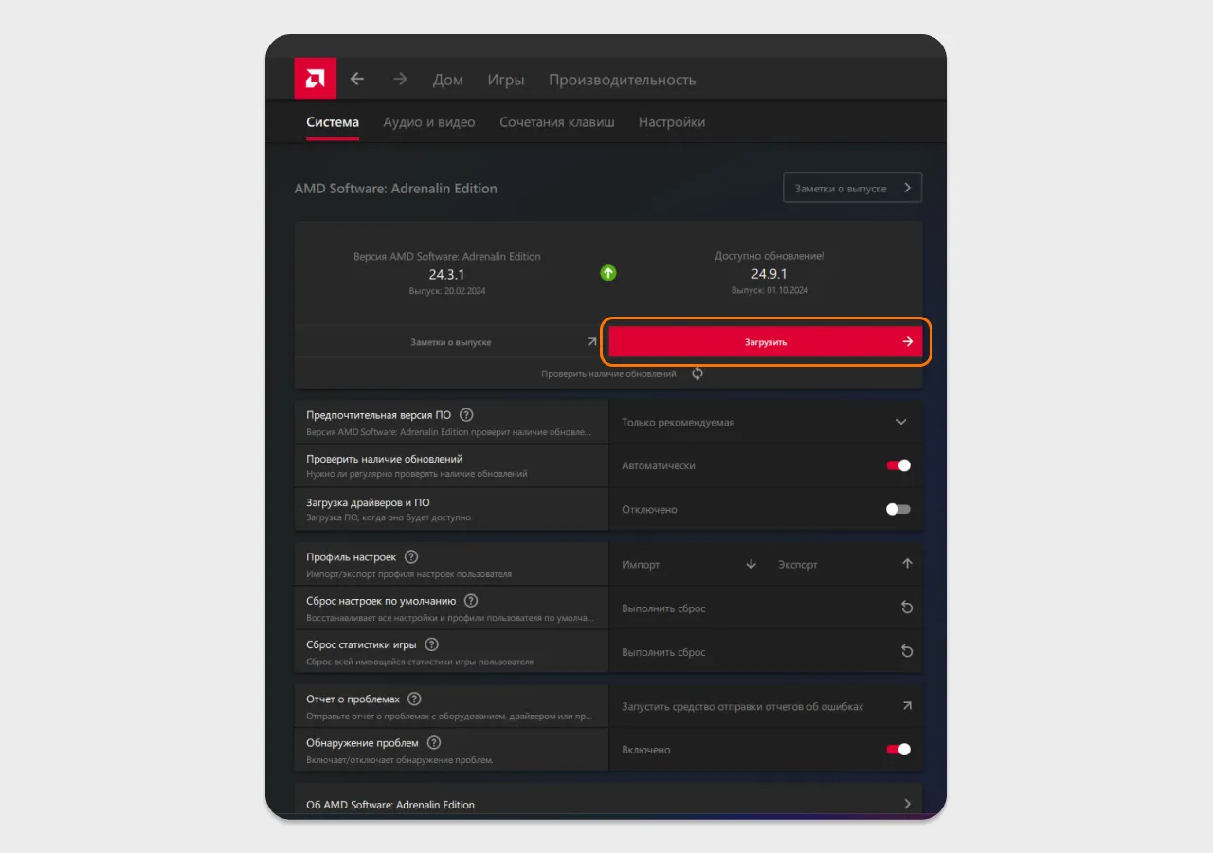This screenshot has width=1213, height=853.
Task: Click reset icon for Сброс статистики игры
Action: click(907, 651)
